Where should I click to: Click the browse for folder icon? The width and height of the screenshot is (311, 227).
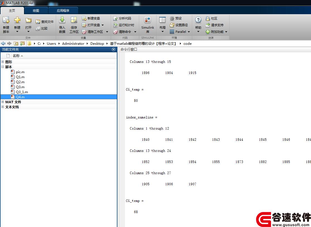click(22, 43)
